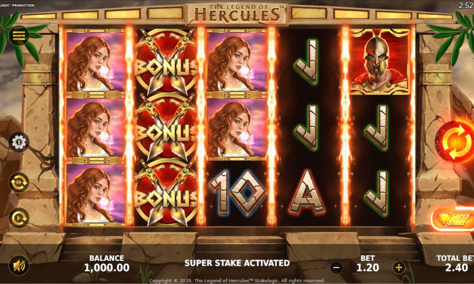474x284 pixels.
Task: Click the Stakelogic copyright text
Action: tap(237, 281)
